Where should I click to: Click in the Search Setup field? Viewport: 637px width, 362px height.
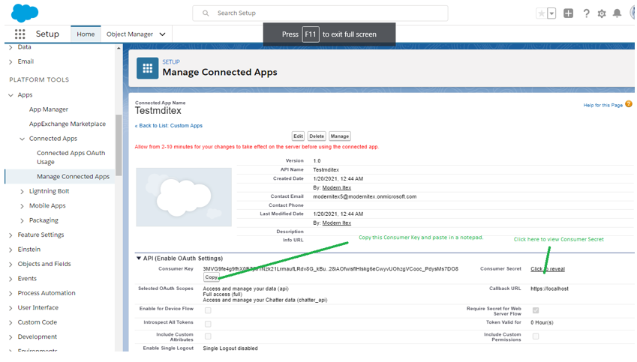pos(320,13)
